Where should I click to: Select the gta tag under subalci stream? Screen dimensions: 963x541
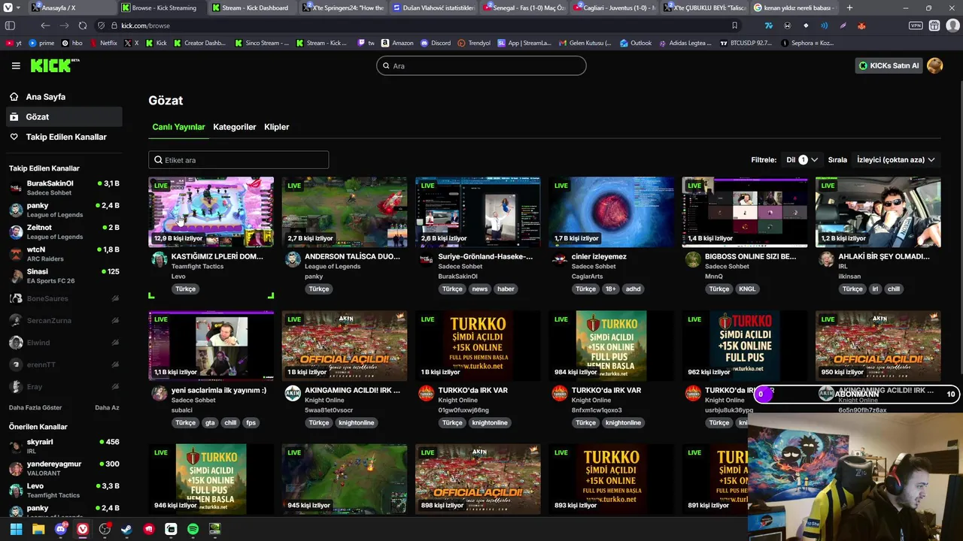click(x=210, y=423)
